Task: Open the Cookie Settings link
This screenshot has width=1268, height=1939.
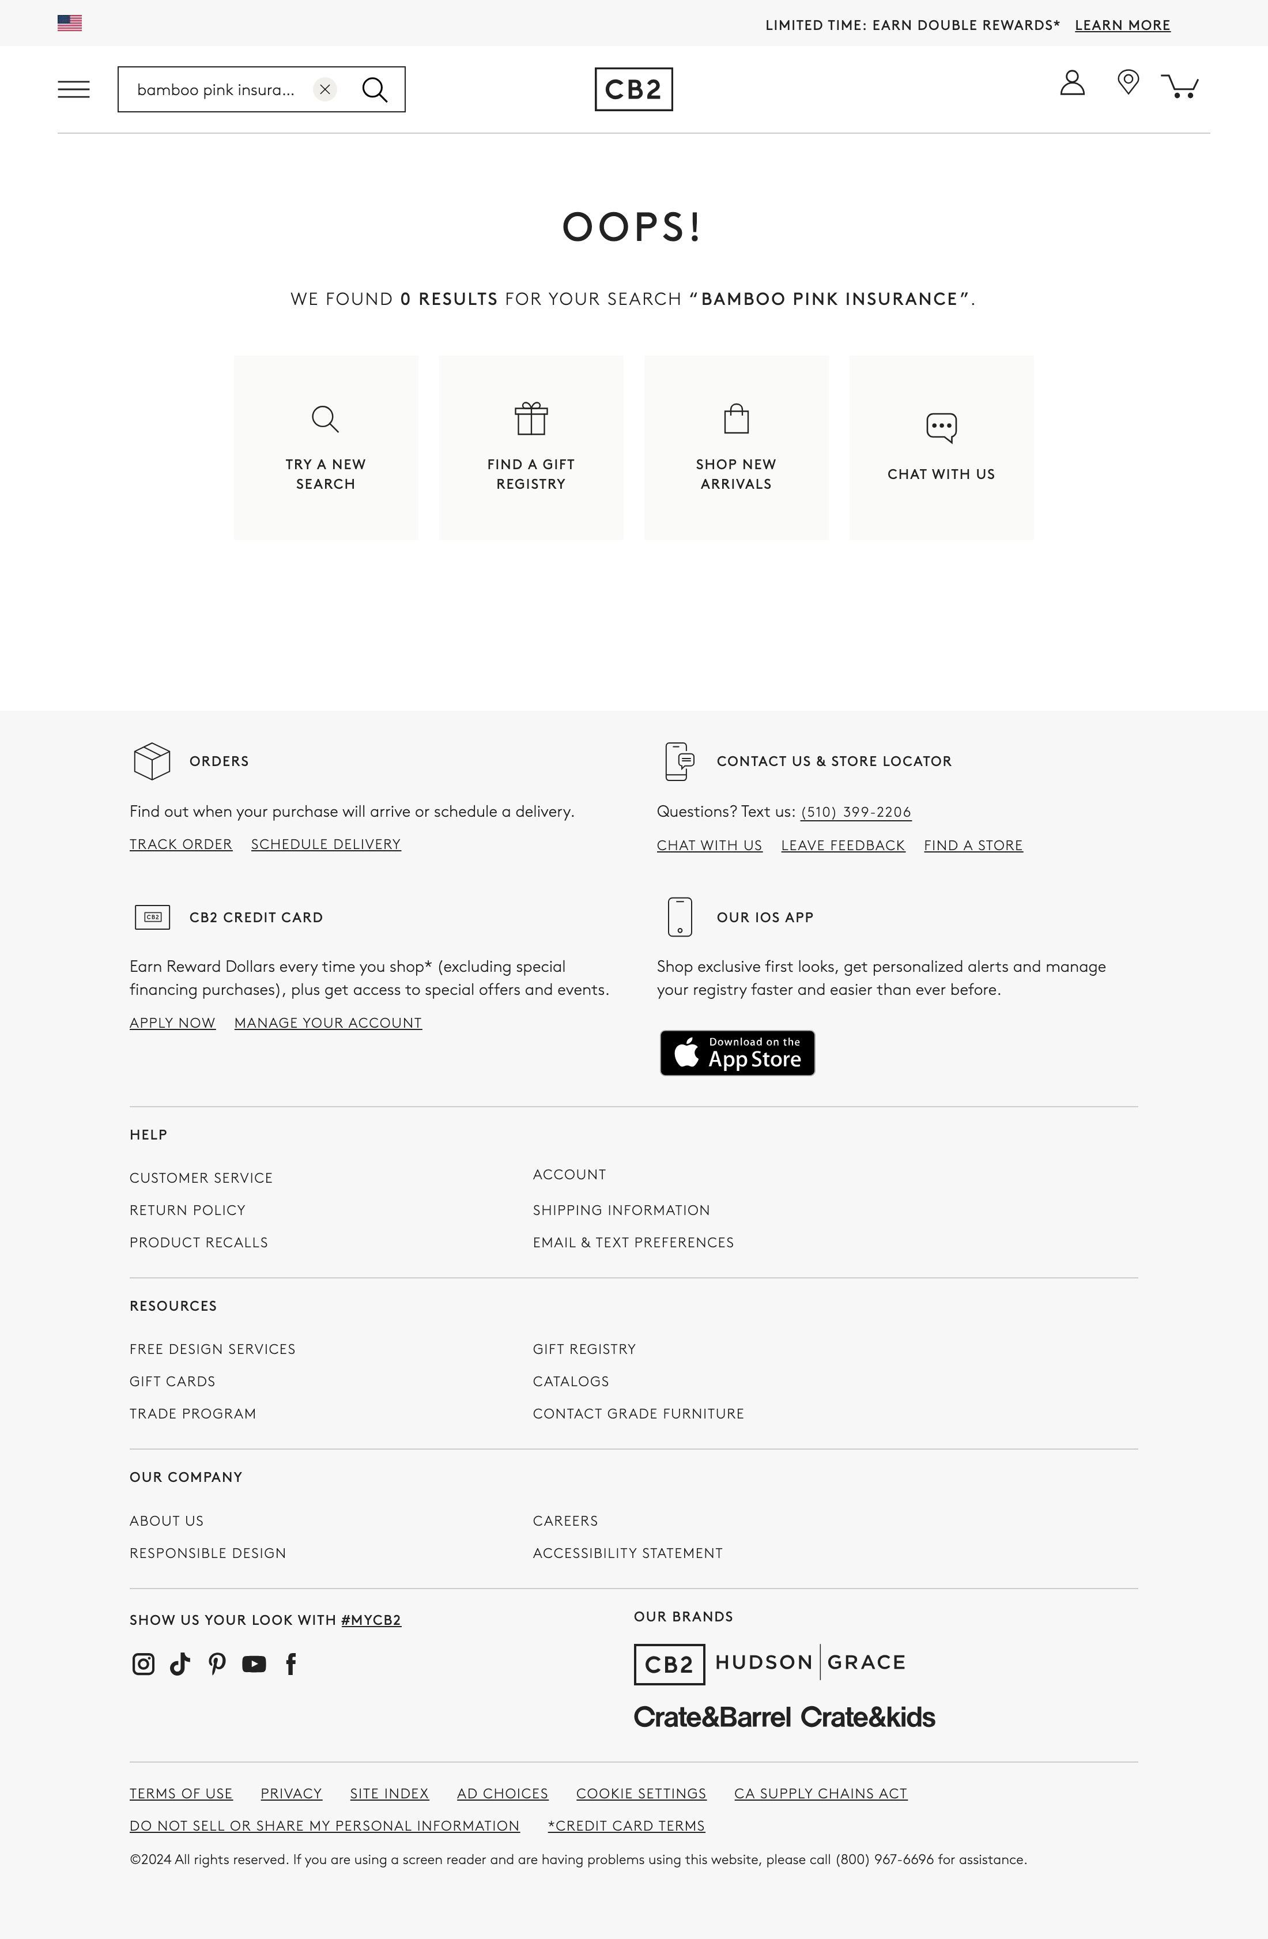Action: click(x=640, y=1793)
